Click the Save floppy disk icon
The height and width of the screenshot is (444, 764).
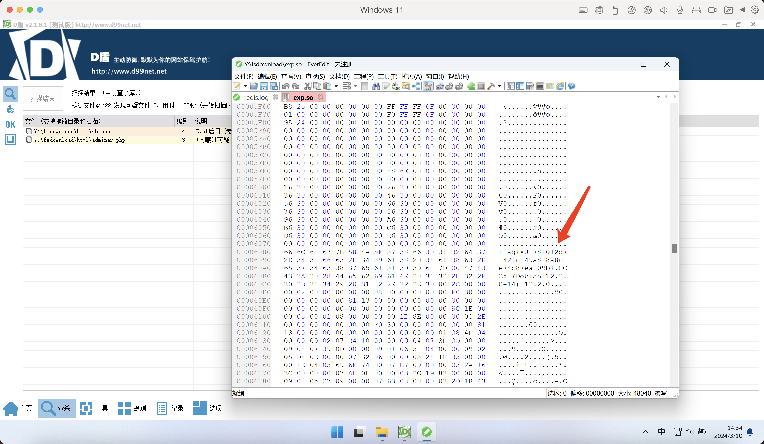264,86
